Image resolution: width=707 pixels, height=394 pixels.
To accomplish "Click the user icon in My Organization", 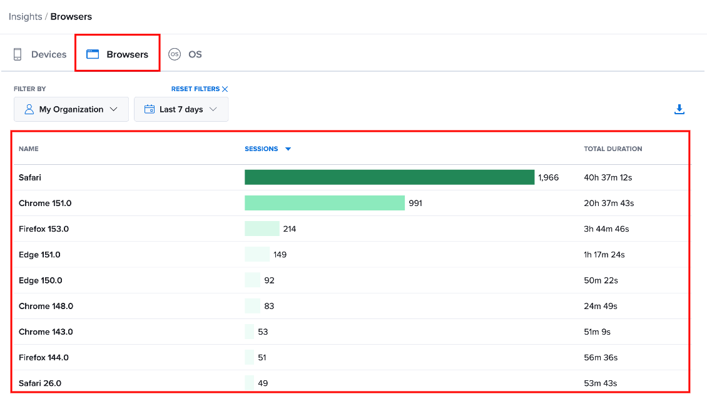I will 29,109.
